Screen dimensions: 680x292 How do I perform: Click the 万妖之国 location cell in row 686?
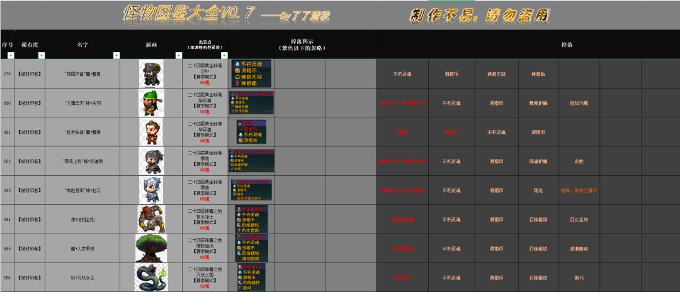[205, 278]
